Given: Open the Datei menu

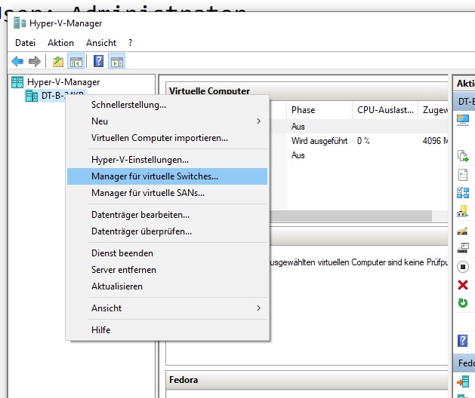Looking at the screenshot, I should click(25, 43).
